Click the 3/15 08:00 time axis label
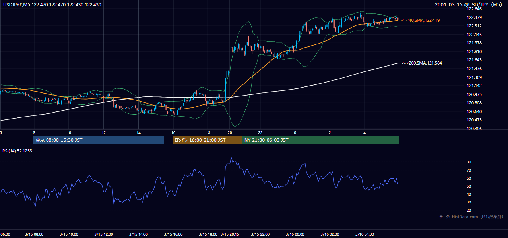 click(34, 234)
